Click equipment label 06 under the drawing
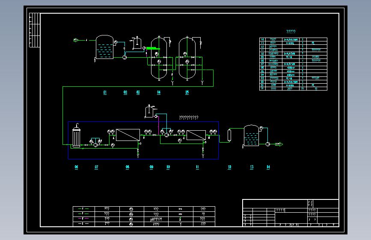Screen dimensions: 371x240 [x=77, y=167]
